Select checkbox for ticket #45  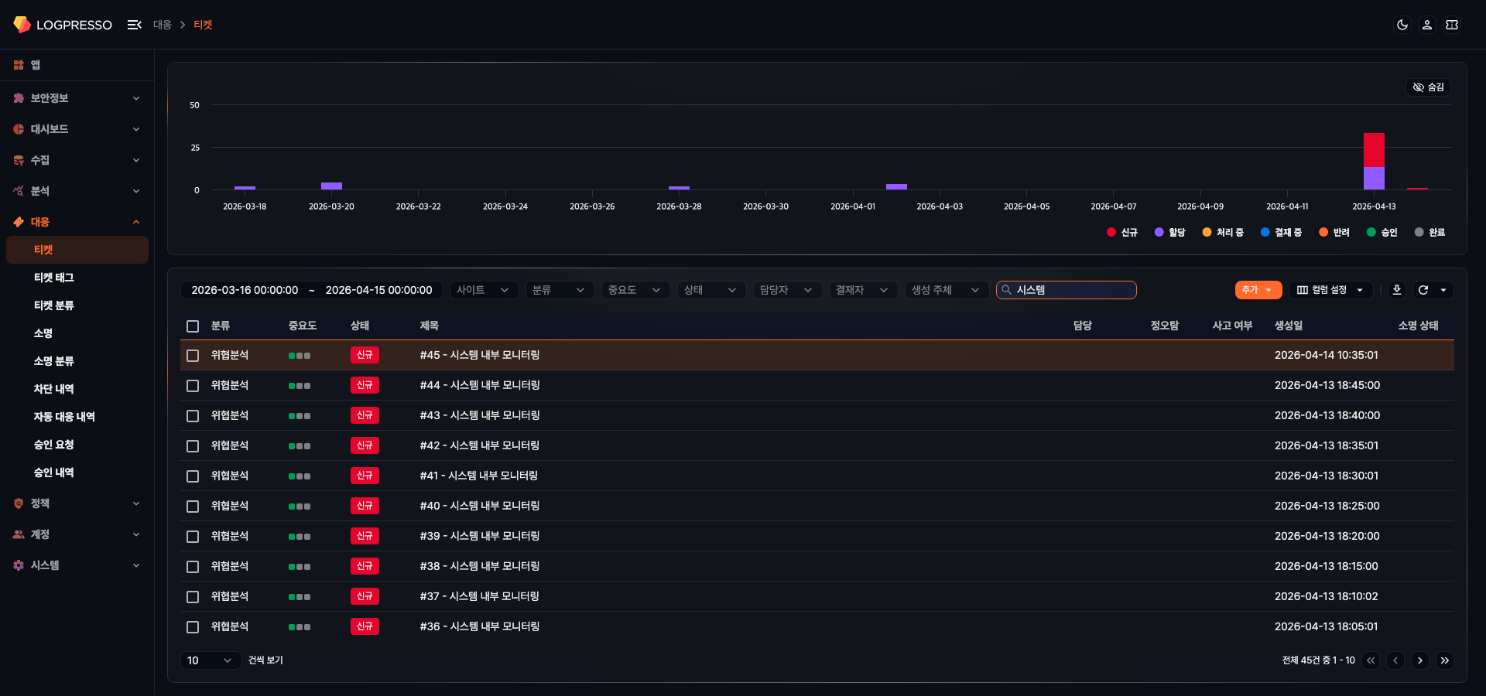(x=193, y=356)
